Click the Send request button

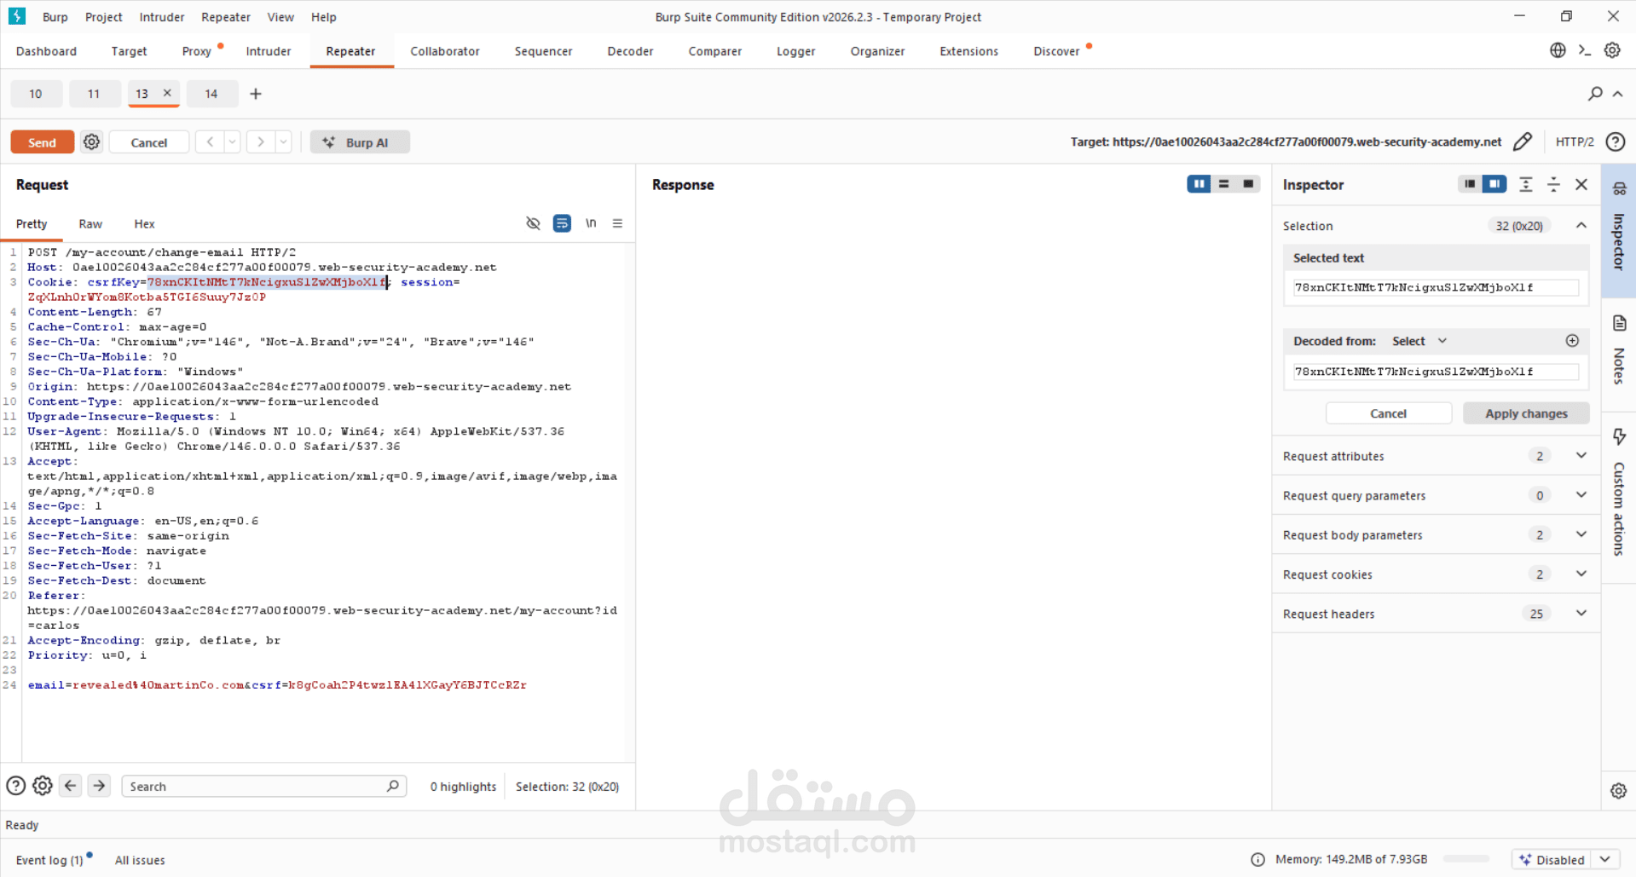[x=42, y=142]
